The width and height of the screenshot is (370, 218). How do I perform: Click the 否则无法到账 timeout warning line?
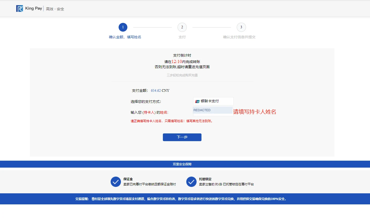click(182, 67)
